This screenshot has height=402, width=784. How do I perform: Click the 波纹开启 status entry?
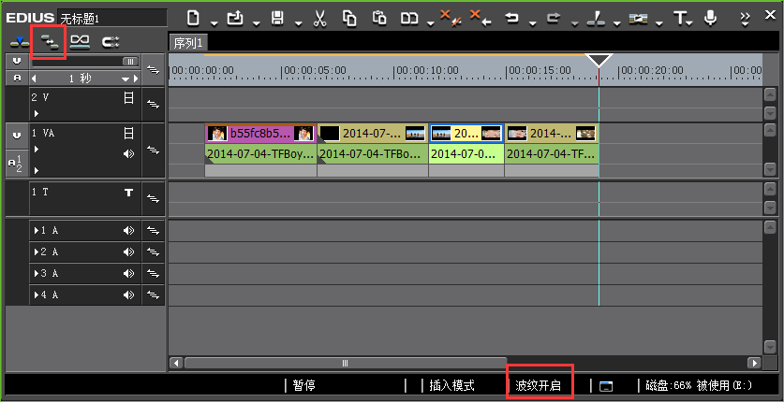coord(538,385)
